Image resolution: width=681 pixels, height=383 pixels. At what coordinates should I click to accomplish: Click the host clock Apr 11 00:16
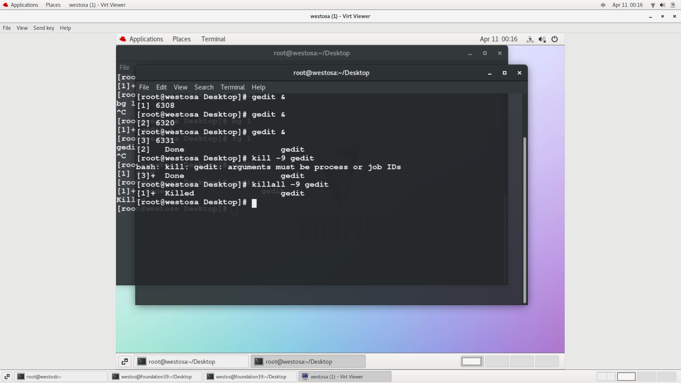627,5
